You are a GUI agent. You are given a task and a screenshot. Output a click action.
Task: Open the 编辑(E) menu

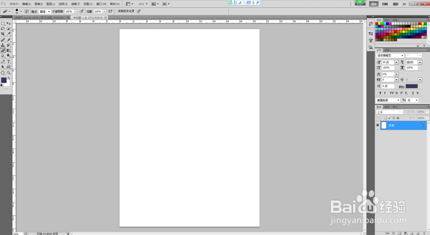[x=26, y=4]
